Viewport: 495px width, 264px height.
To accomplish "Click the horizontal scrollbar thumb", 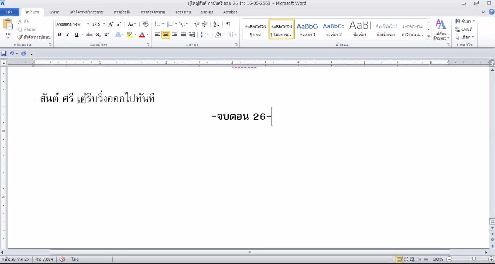I will pyautogui.click(x=249, y=252).
